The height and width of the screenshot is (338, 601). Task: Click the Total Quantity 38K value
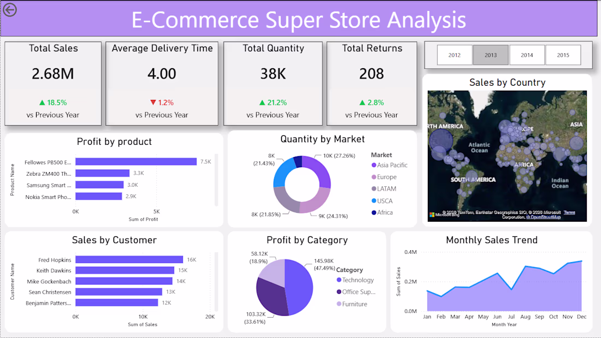click(x=273, y=74)
